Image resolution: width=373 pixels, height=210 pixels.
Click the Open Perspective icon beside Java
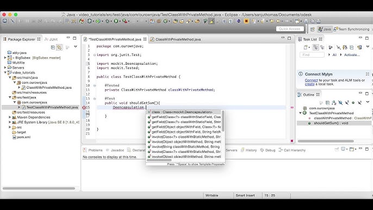coord(313,29)
